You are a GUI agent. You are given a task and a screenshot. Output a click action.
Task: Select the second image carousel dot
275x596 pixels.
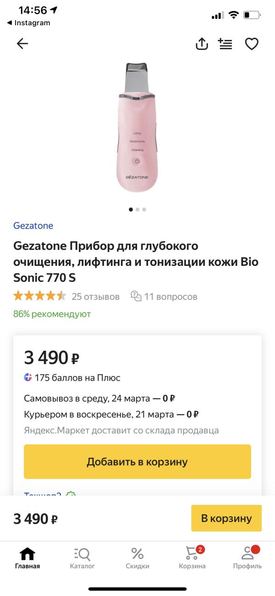[137, 209]
